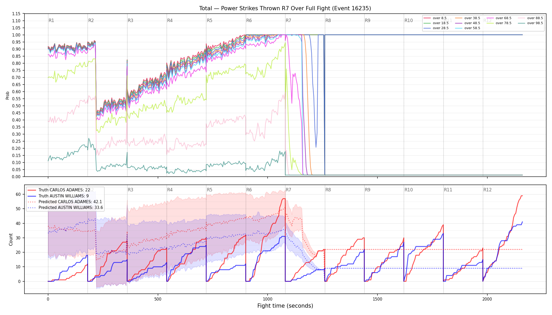The width and height of the screenshot is (552, 315).
Task: Click the 1500 tick on the x-axis
Action: point(377,299)
